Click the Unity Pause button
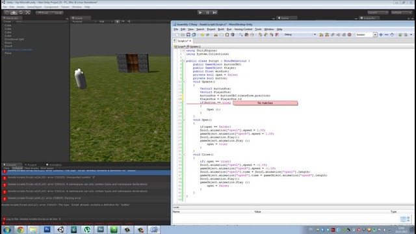The width and height of the screenshot is (416, 234). (x=207, y=12)
